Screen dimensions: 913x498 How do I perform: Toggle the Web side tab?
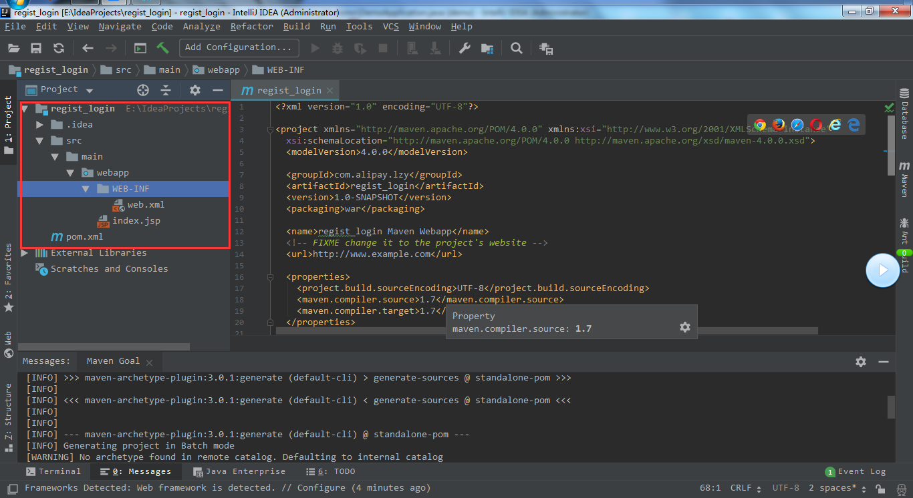(9, 345)
